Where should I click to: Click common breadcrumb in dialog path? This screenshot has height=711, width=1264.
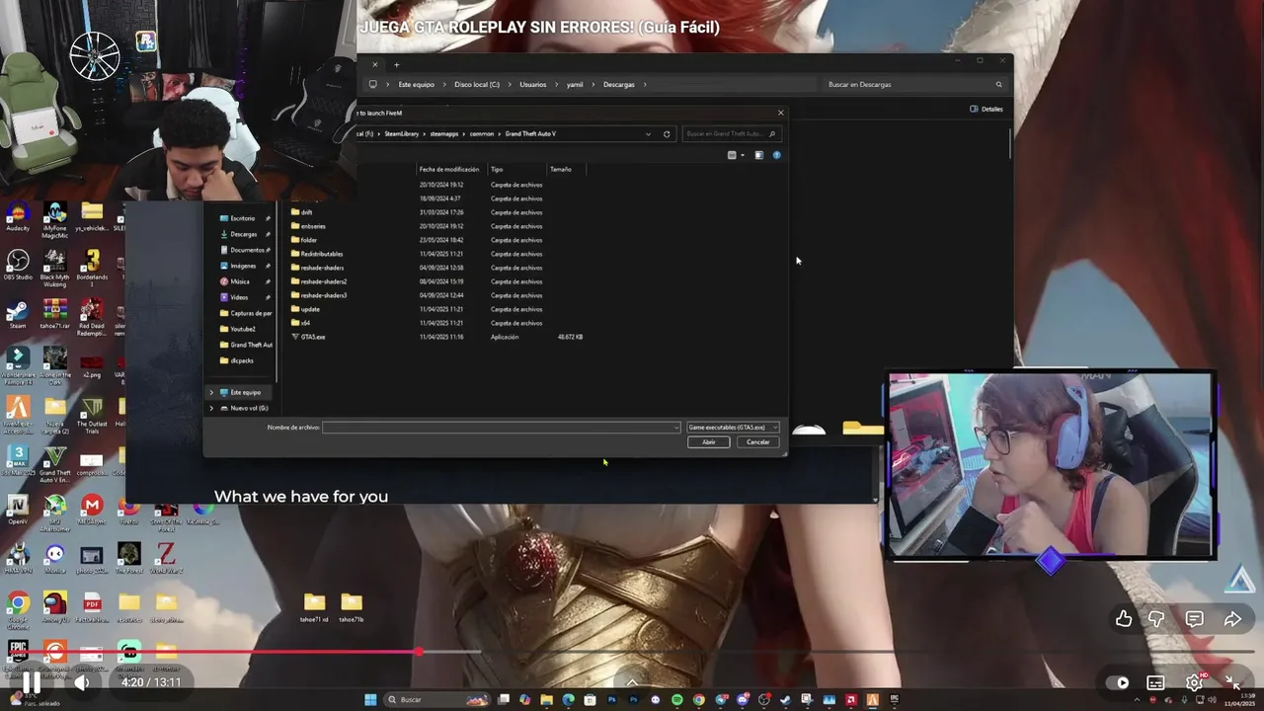482,133
